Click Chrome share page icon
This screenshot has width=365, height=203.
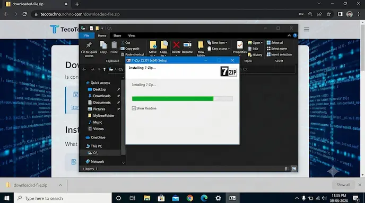pos(319,14)
